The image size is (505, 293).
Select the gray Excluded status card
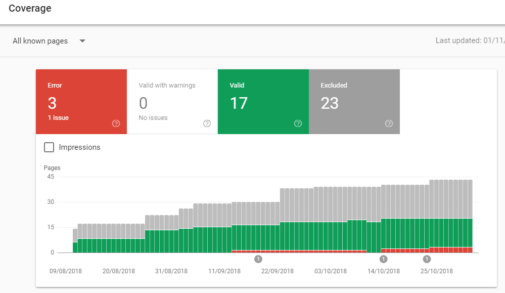coord(354,102)
